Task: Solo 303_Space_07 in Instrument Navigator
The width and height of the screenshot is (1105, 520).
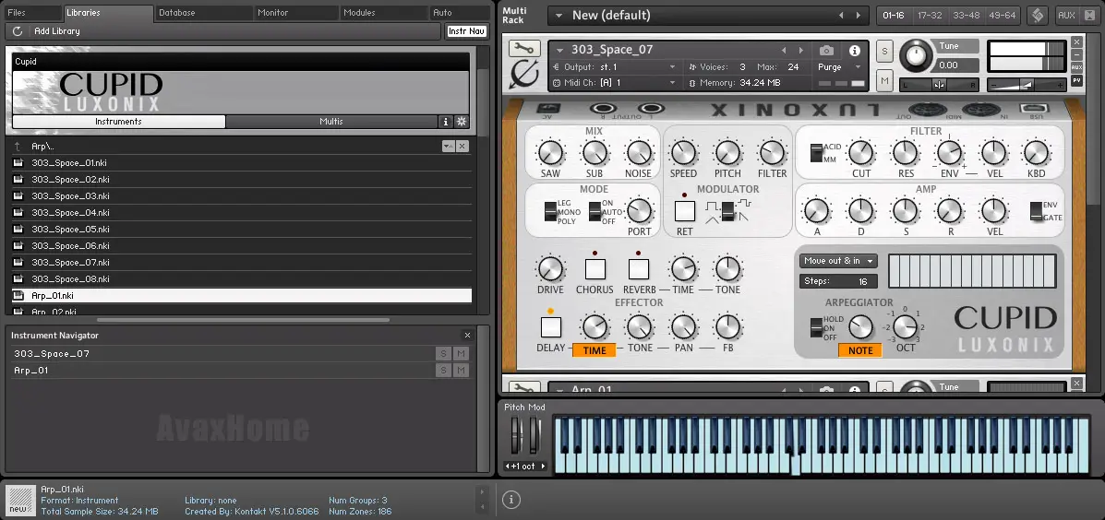Action: click(x=443, y=353)
